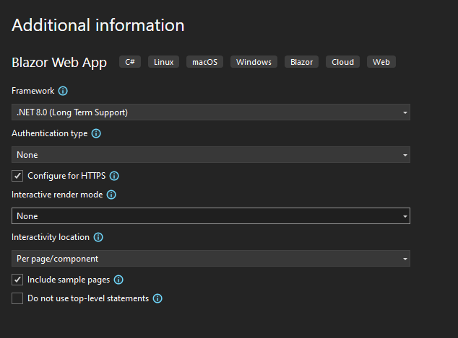
Task: Click the C# tag
Action: click(x=130, y=62)
